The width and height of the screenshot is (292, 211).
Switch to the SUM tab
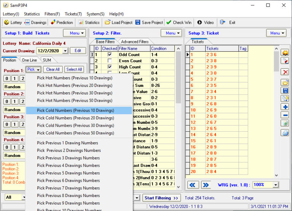coord(47,60)
